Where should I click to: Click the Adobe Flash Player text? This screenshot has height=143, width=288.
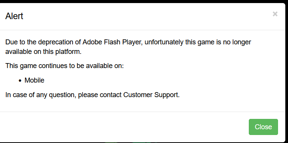click(x=112, y=42)
